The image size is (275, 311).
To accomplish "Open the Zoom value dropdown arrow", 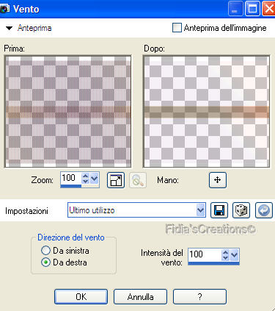I will tap(94, 179).
